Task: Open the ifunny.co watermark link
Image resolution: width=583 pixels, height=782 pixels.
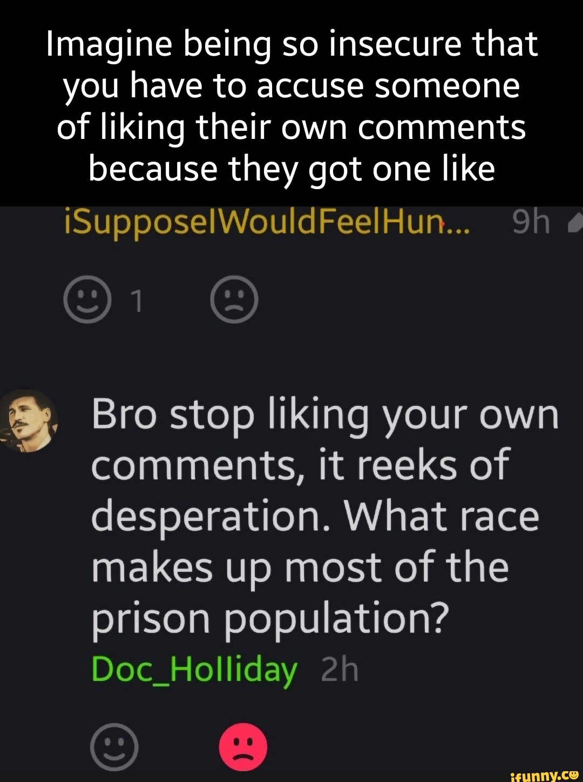Action: point(544,775)
